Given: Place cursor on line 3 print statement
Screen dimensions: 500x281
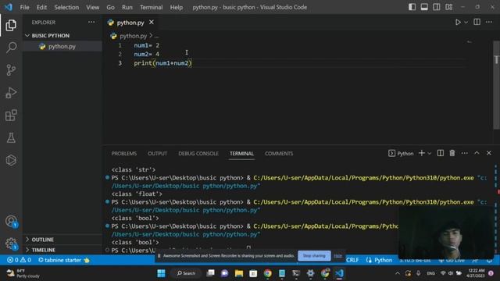Looking at the screenshot, I should click(162, 63).
